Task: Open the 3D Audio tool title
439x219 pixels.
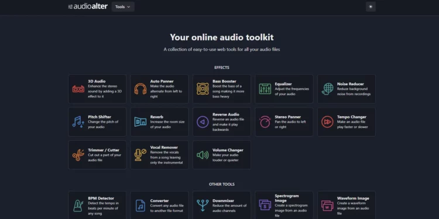Action: (x=97, y=81)
